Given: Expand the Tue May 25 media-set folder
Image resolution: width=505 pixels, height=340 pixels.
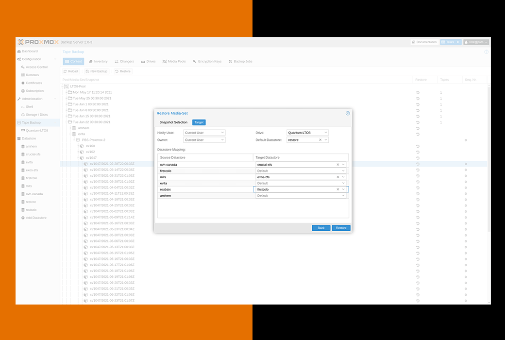Looking at the screenshot, I should 67,98.
